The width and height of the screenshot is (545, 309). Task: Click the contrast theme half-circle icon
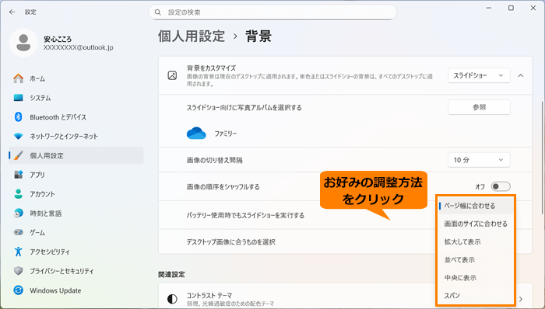(x=172, y=299)
